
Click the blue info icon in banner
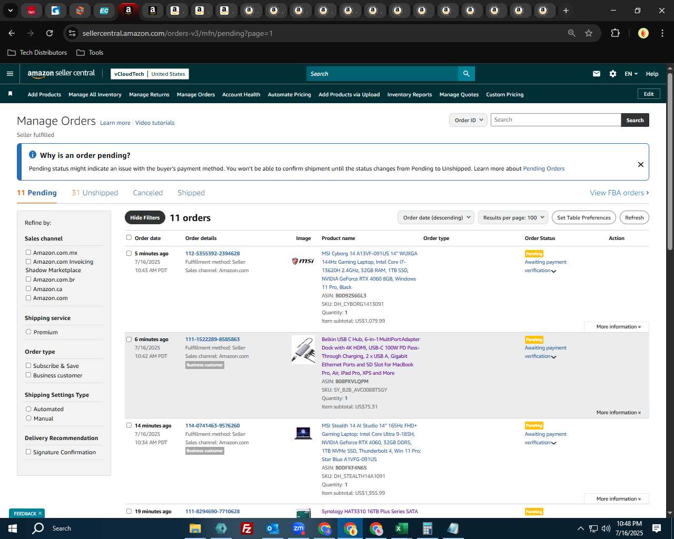coord(33,155)
